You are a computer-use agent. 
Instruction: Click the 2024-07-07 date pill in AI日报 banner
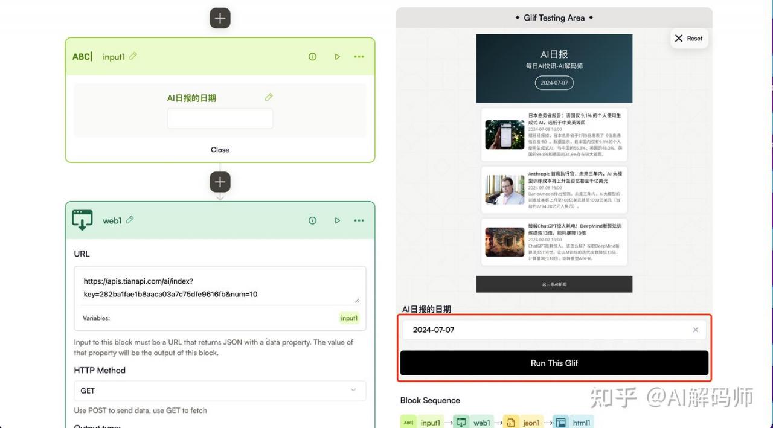tap(554, 83)
